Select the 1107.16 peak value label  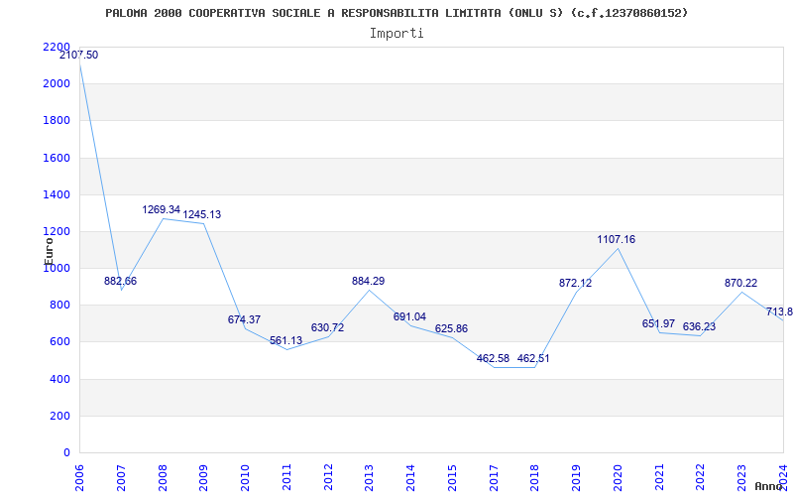(x=616, y=239)
